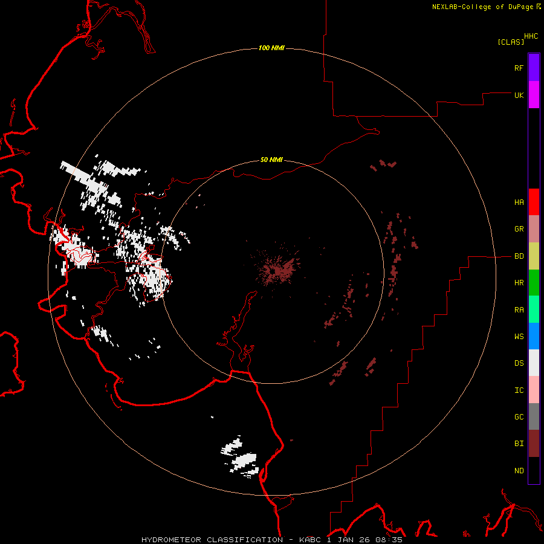Click the IC legend label
Image resolution: width=544 pixels, height=544 pixels.
[x=519, y=390]
